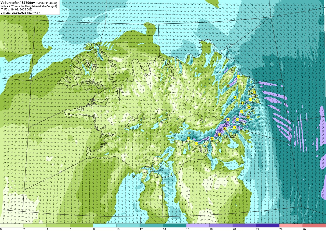
Task: Select the 24–26 m/s legend color
Action: [291, 225]
